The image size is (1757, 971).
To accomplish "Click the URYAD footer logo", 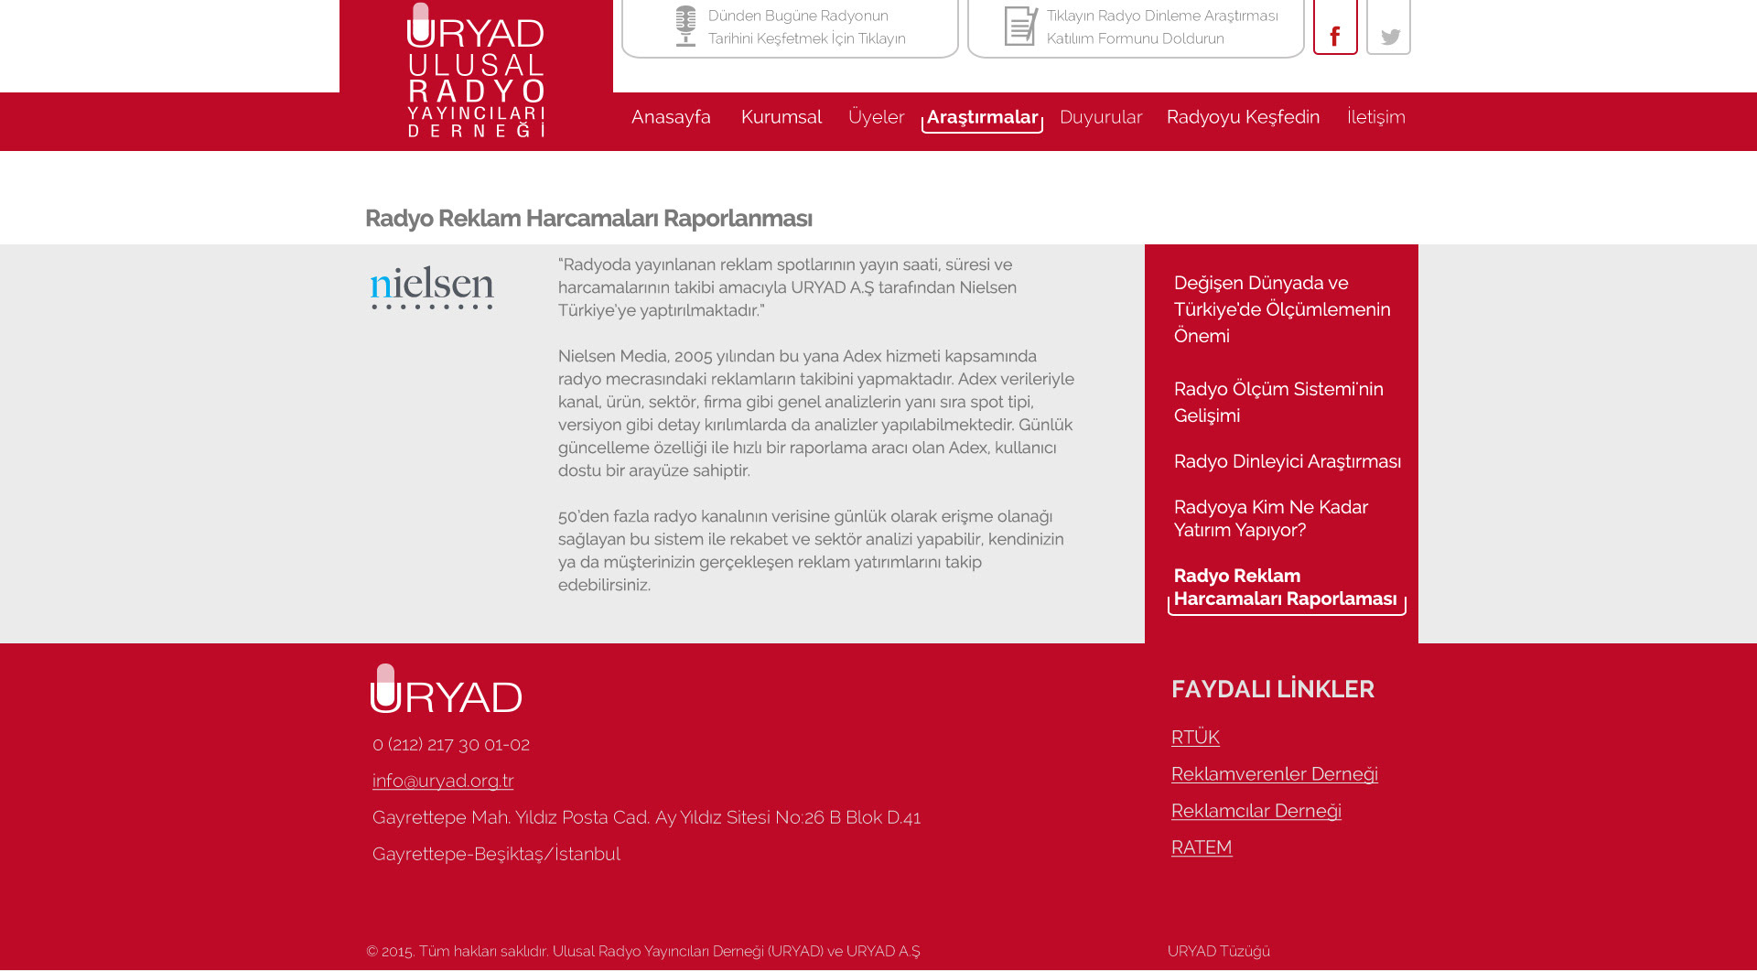I will (447, 688).
